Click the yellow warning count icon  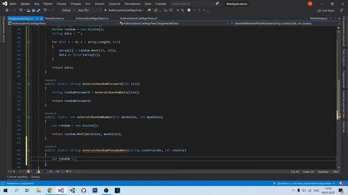tap(39, 171)
